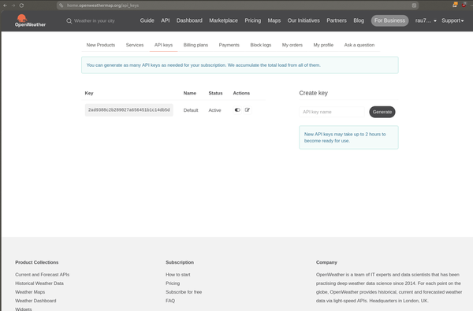This screenshot has width=473, height=311.
Task: Edit the Default API key name
Action: click(248, 110)
